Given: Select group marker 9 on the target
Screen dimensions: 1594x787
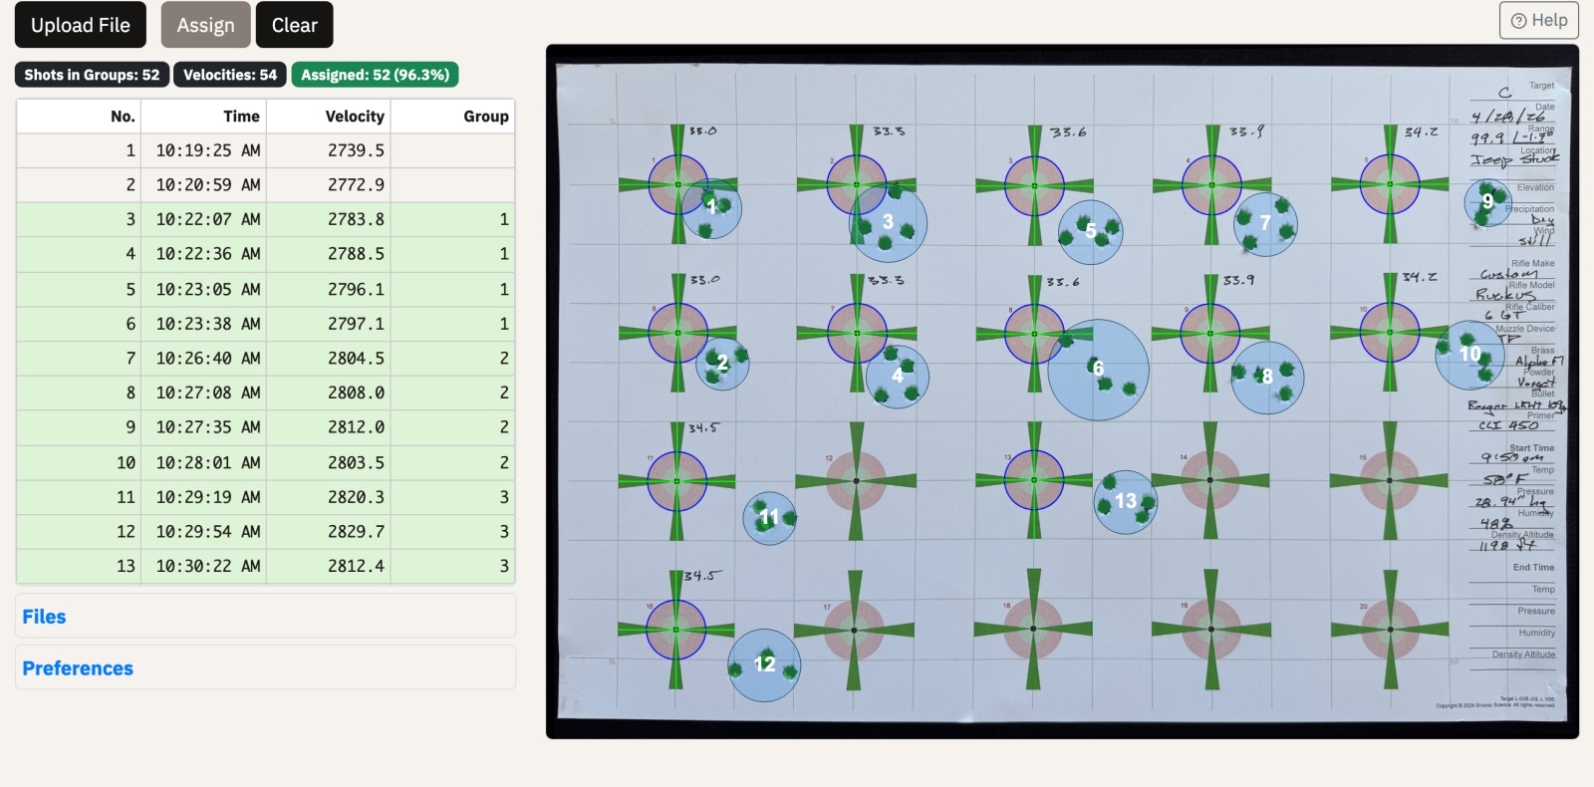Looking at the screenshot, I should 1487,201.
